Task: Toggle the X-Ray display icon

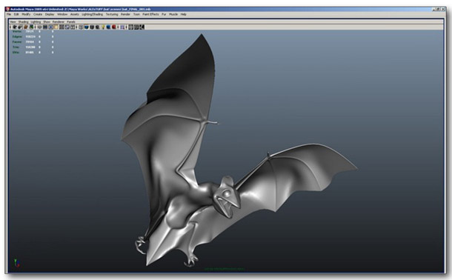Action: coord(130,27)
